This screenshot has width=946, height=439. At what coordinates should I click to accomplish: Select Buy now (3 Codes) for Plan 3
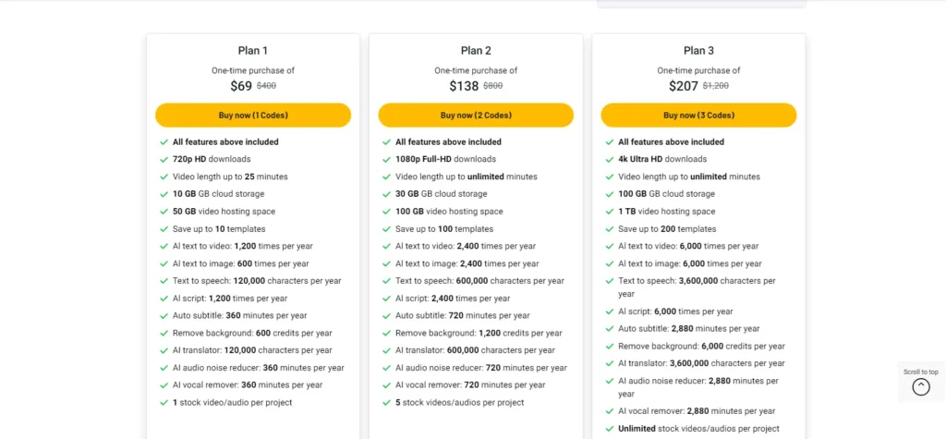698,116
